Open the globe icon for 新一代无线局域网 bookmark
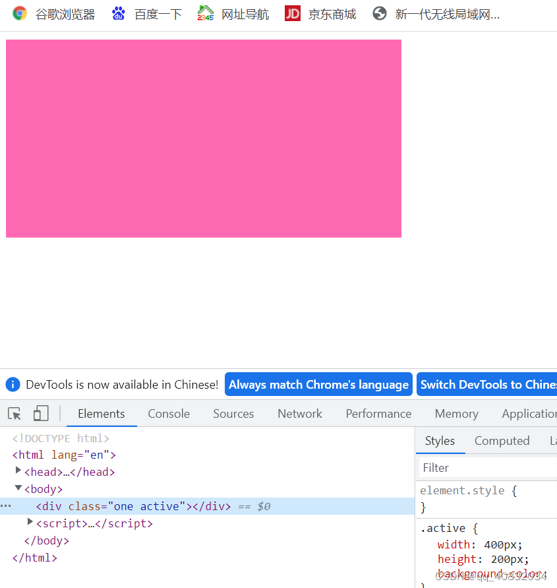 tap(380, 13)
